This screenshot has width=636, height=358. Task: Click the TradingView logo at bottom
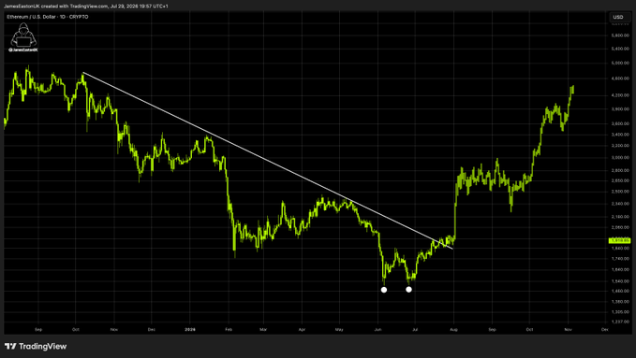tap(36, 346)
